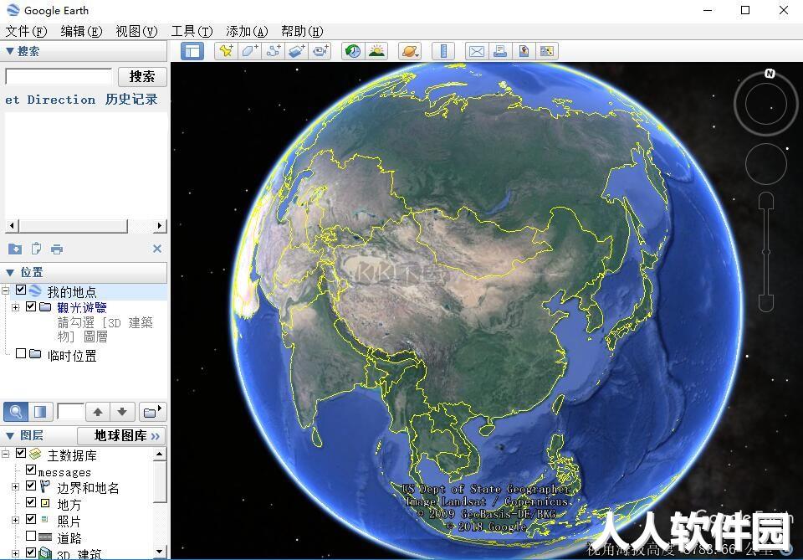803x560 pixels.
Task: Open the 历史记录 history link
Action: [131, 100]
